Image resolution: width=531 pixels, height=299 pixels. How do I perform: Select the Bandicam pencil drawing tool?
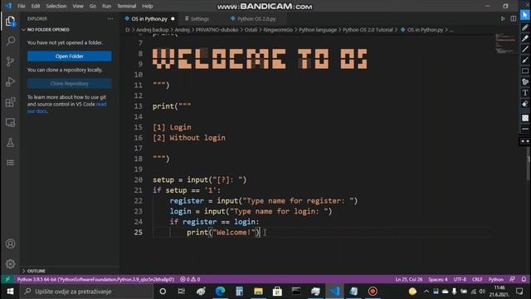click(x=525, y=27)
